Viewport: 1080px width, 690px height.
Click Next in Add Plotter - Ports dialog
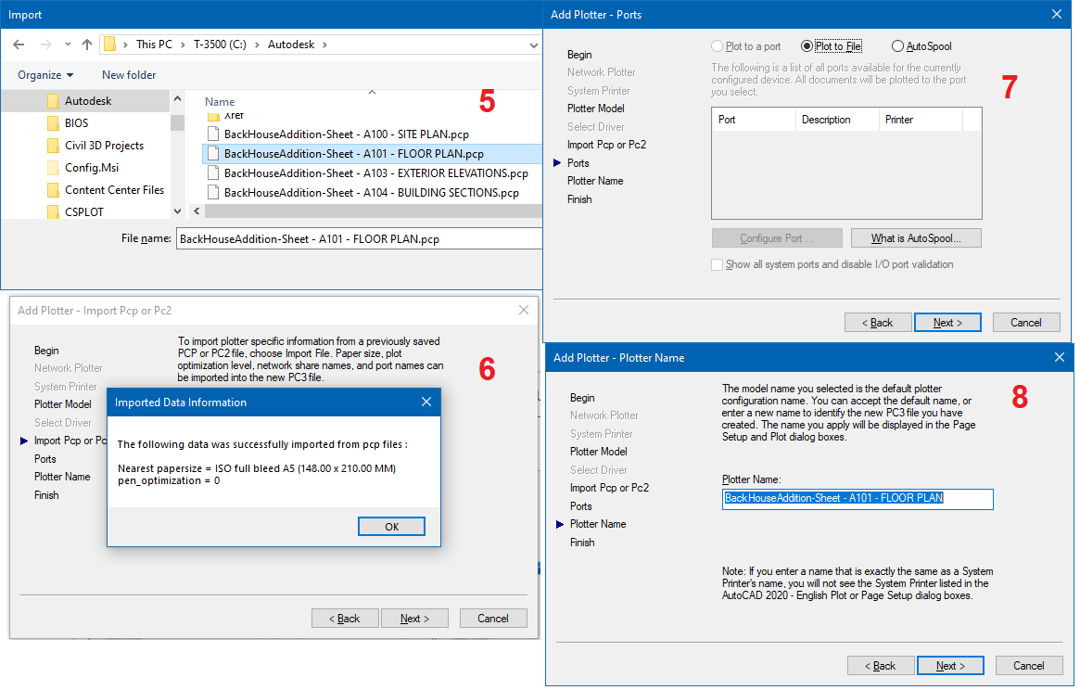947,323
